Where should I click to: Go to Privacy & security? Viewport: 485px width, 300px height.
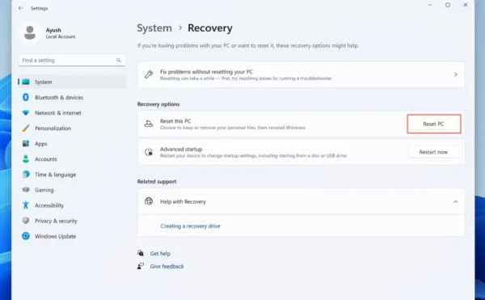(72, 221)
